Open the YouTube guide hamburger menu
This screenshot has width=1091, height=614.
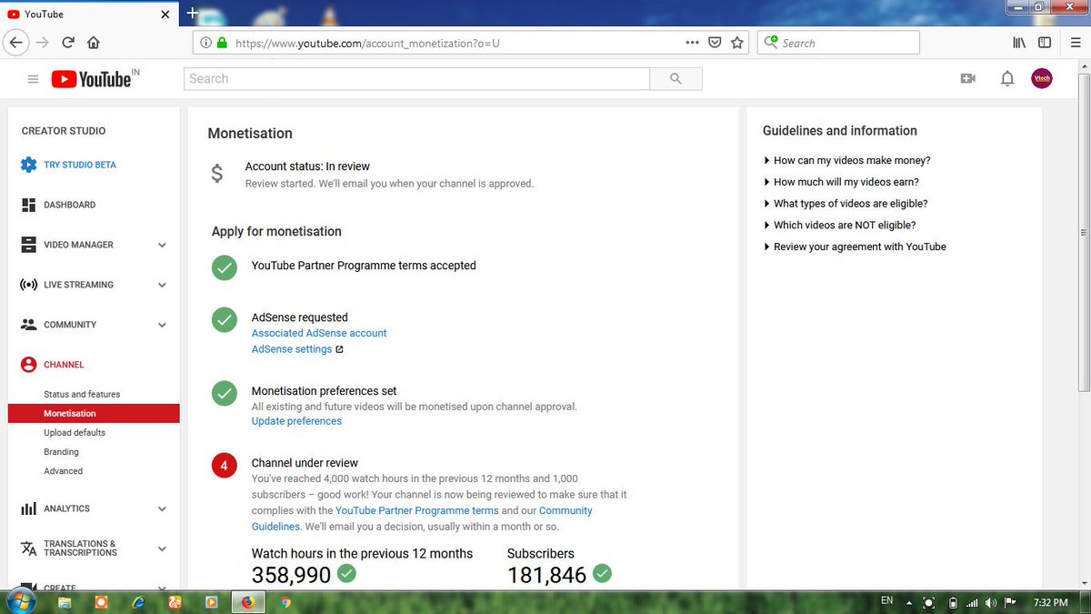[33, 79]
